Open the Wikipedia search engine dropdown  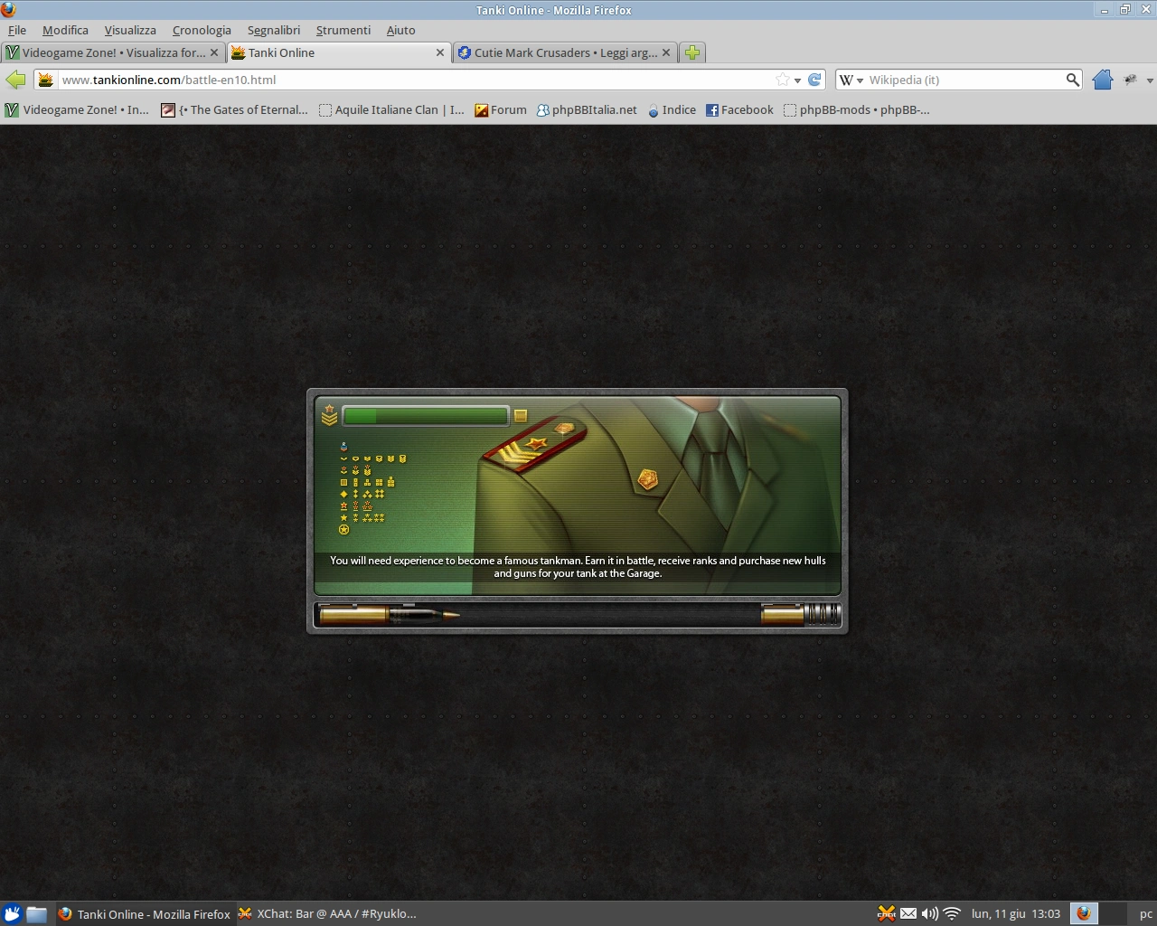(x=860, y=80)
